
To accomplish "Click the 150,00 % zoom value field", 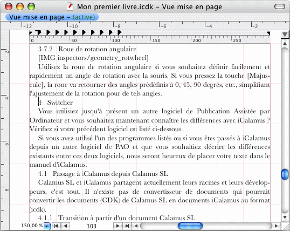I will pos(32,226).
